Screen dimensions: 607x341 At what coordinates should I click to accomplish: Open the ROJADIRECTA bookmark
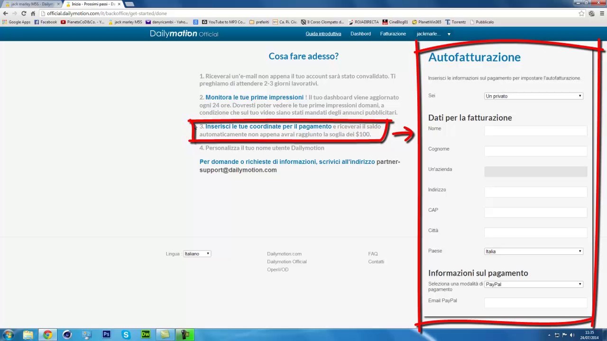pyautogui.click(x=363, y=22)
